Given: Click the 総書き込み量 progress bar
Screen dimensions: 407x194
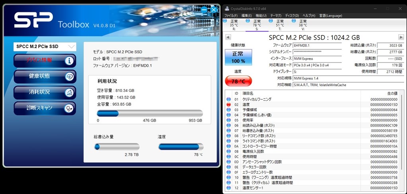Looking at the screenshot, I should pyautogui.click(x=117, y=147).
